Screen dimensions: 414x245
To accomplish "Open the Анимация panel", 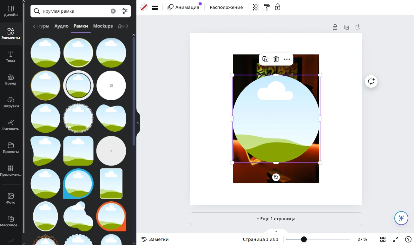I will tap(183, 7).
